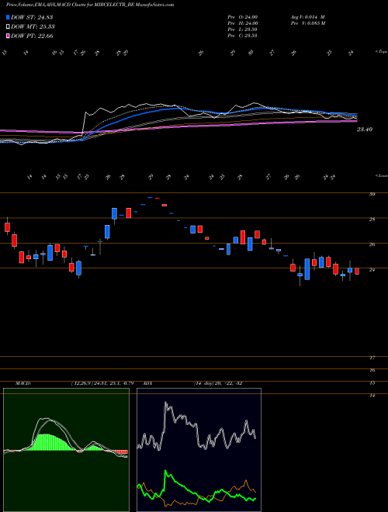The width and height of the screenshot is (388, 512).
Task: Click the ADX '(14 day) 20, -22, -32' values
Action: tap(218, 383)
